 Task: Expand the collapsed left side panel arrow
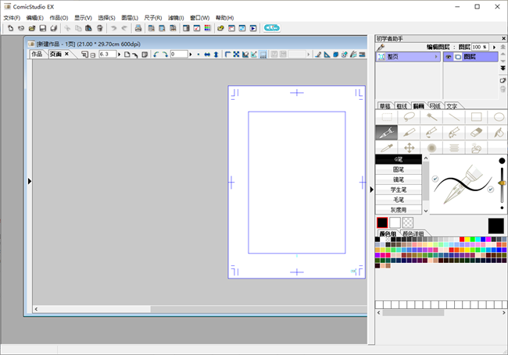[x=29, y=181]
